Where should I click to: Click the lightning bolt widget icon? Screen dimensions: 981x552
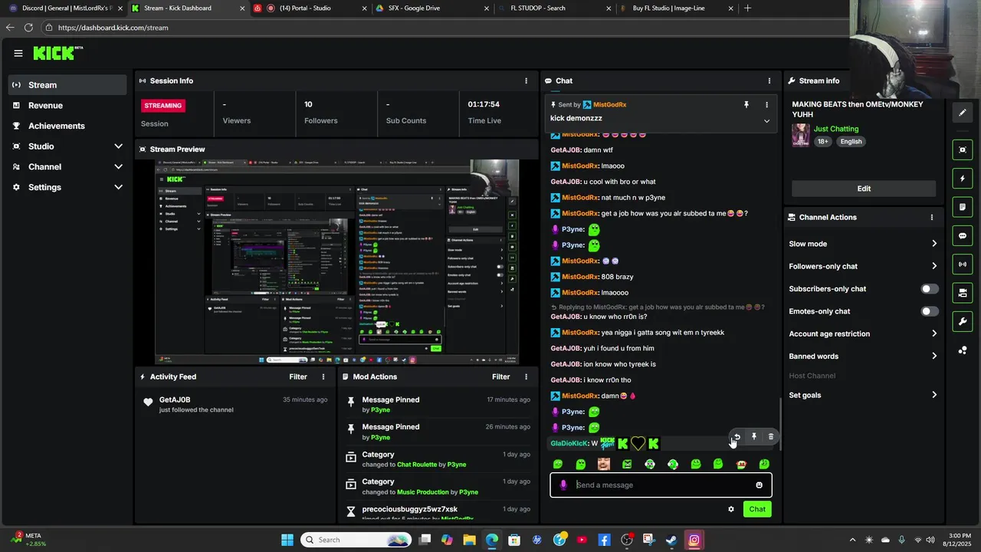pyautogui.click(x=963, y=179)
